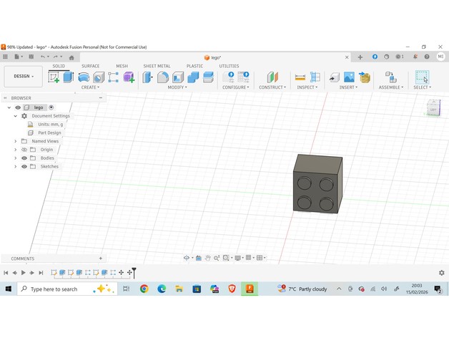The image size is (449, 338).
Task: Collapse the Document Settings node
Action: click(x=16, y=116)
